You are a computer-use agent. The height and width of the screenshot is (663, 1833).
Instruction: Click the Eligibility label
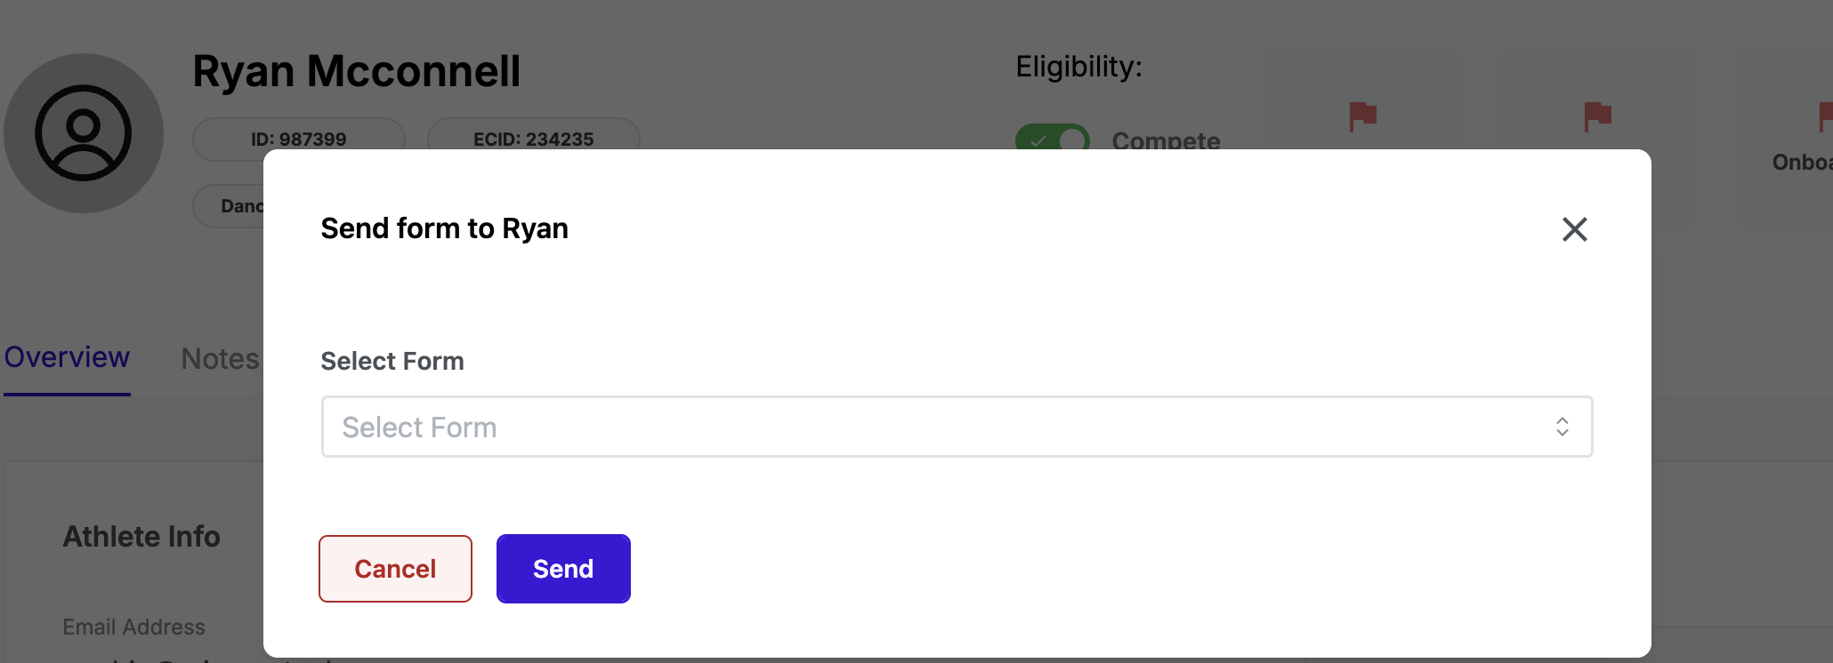coord(1078,67)
